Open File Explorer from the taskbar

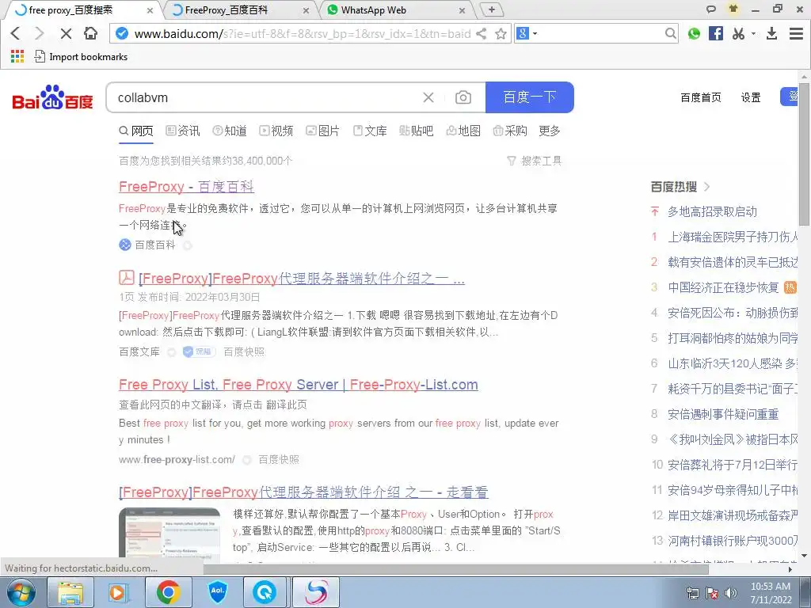point(70,592)
